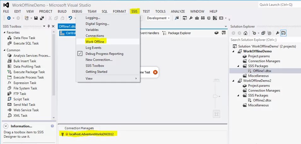Viewport: 301px width, 144px height.
Task: Click the Home icon in Solution Explorer
Action: (x=245, y=33)
